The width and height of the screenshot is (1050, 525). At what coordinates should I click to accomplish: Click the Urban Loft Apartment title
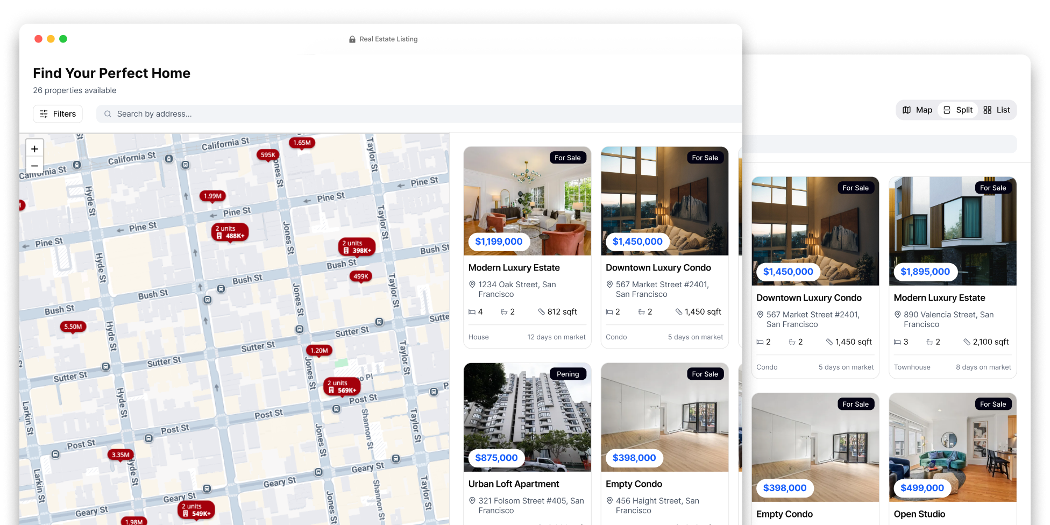coord(514,484)
